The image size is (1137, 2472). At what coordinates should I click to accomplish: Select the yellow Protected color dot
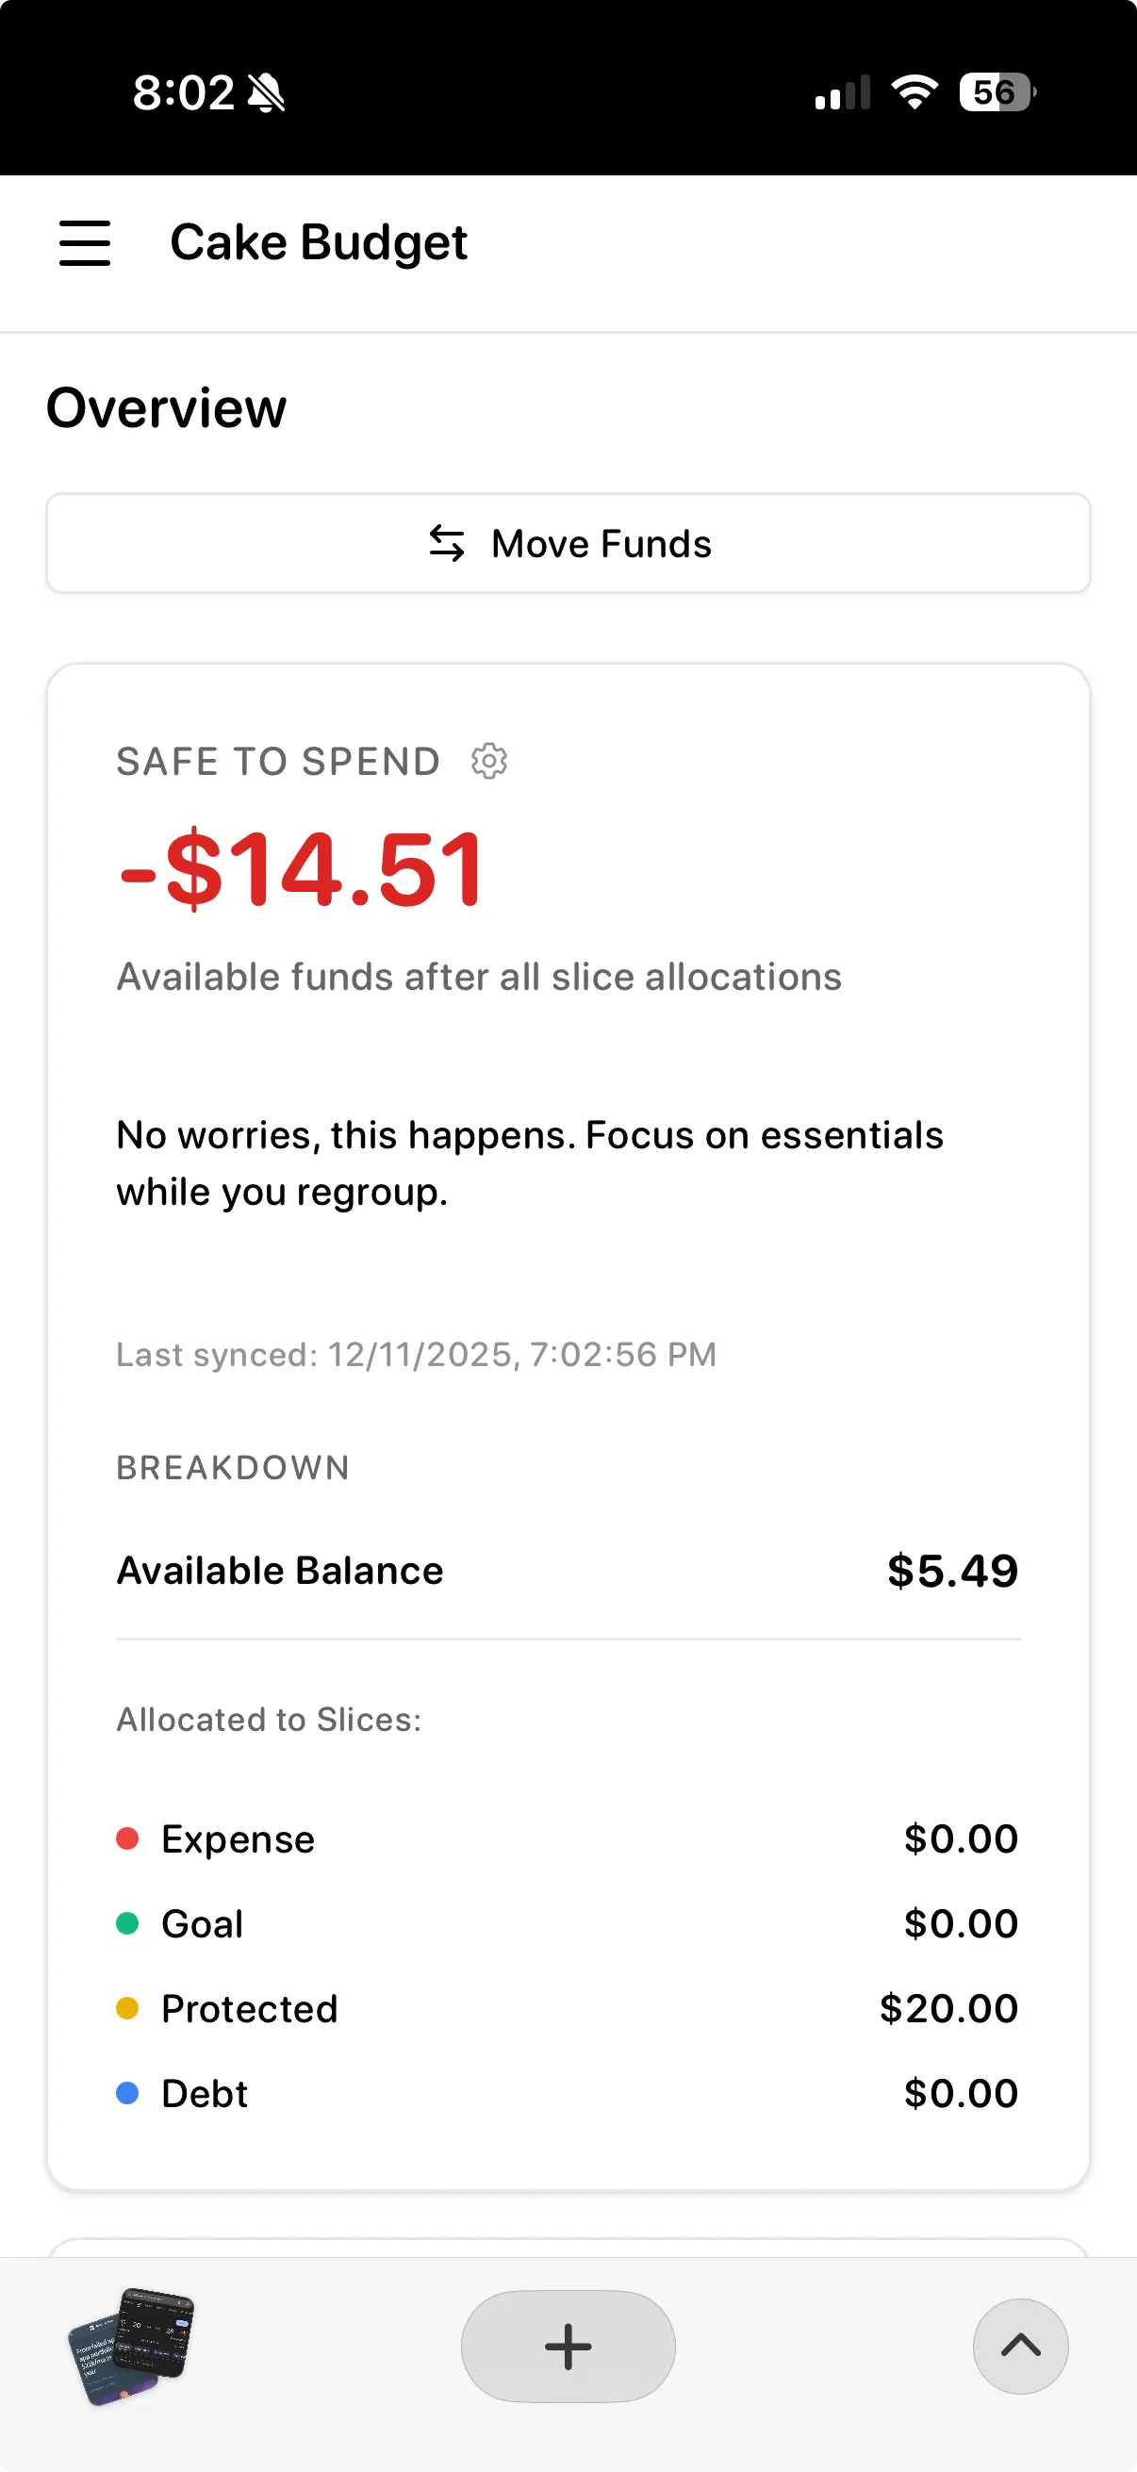127,2007
